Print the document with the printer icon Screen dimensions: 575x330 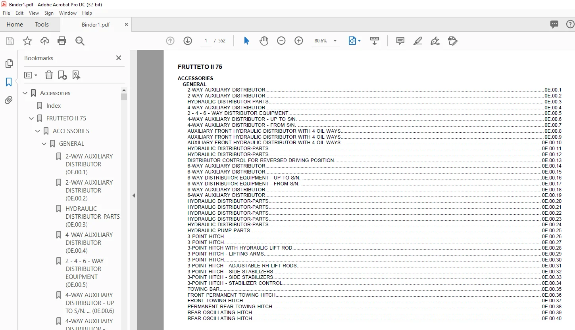point(62,41)
